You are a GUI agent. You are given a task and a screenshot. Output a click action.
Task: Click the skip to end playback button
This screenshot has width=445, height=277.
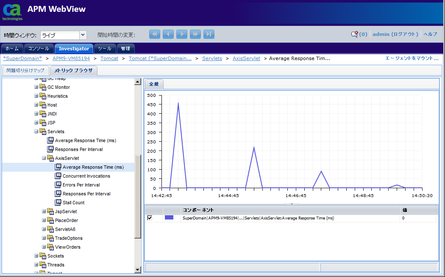209,34
